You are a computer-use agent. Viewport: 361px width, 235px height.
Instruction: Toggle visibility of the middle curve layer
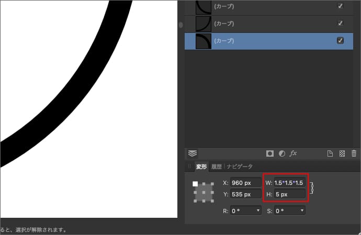coord(341,23)
